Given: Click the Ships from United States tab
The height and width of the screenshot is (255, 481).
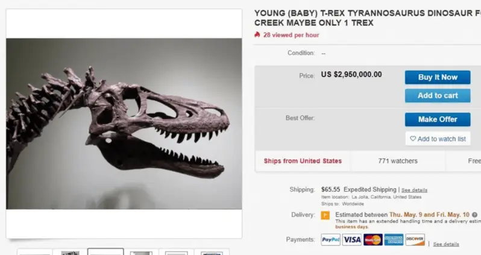Looking at the screenshot, I should pyautogui.click(x=303, y=161).
